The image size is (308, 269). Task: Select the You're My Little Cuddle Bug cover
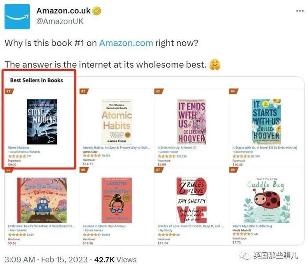(266, 200)
